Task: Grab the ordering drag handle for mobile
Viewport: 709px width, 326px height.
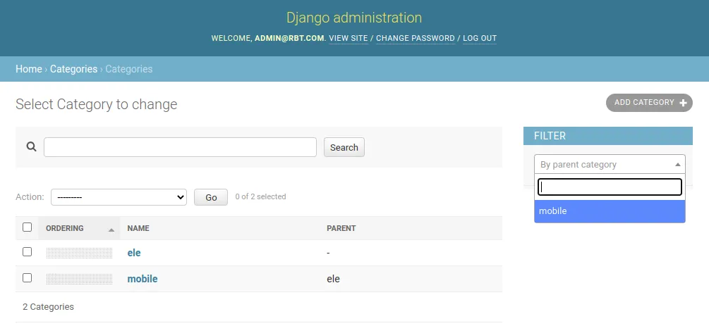Action: pyautogui.click(x=79, y=279)
